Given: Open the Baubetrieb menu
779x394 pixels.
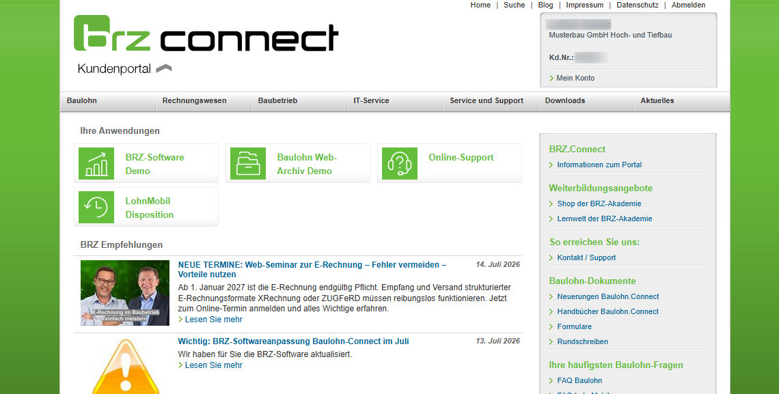Looking at the screenshot, I should 299,101.
